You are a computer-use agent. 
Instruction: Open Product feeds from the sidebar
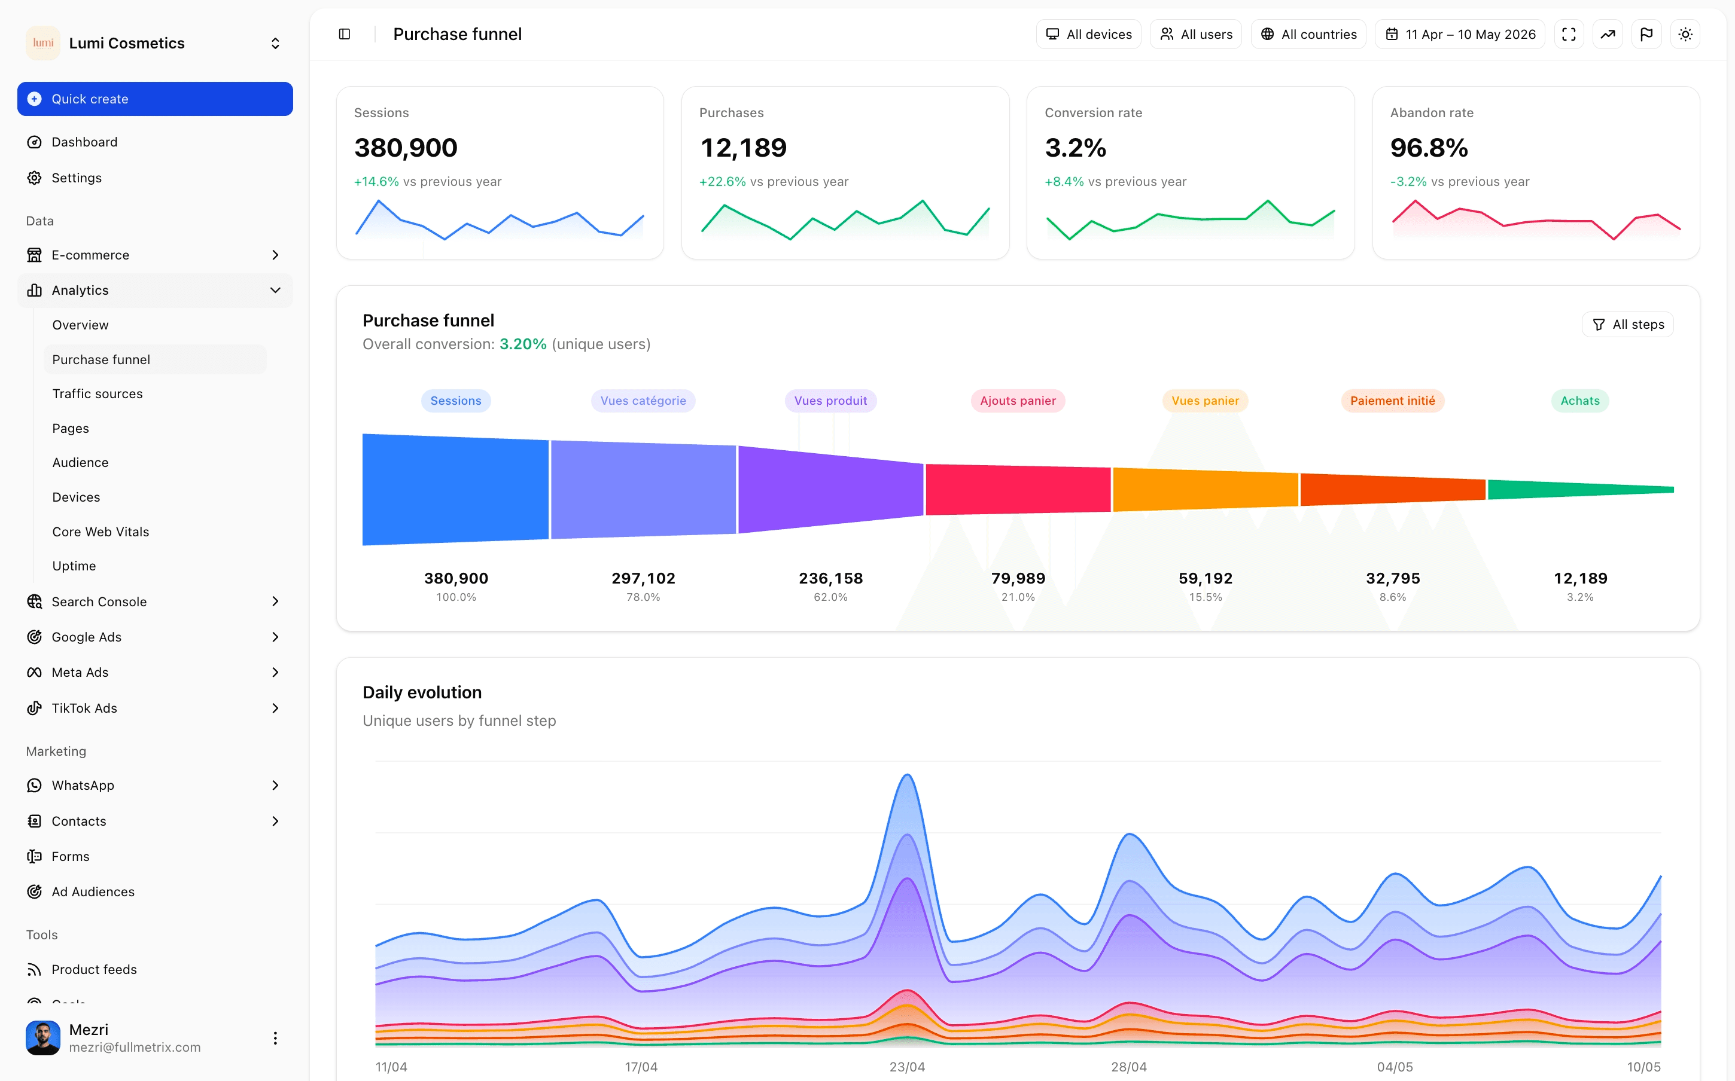click(x=155, y=969)
